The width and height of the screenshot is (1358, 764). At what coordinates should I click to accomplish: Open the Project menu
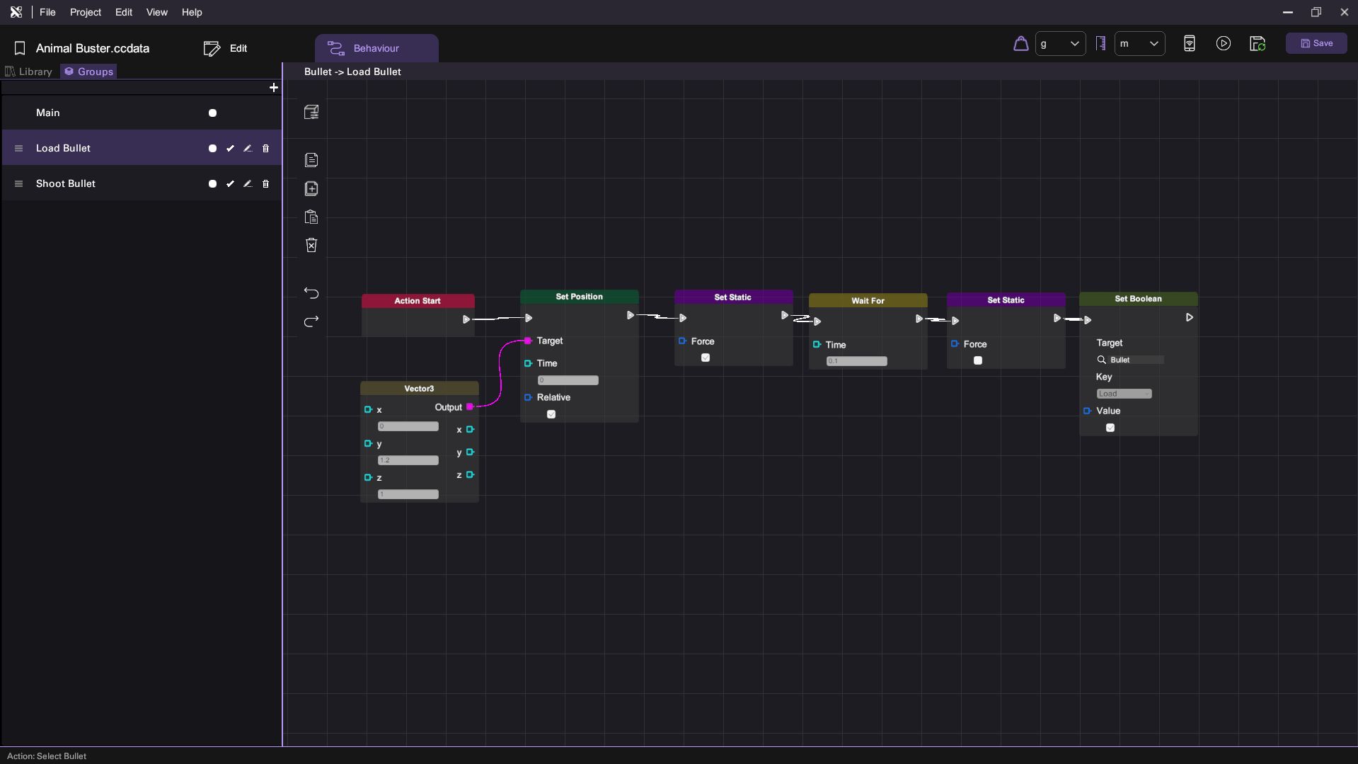(85, 13)
